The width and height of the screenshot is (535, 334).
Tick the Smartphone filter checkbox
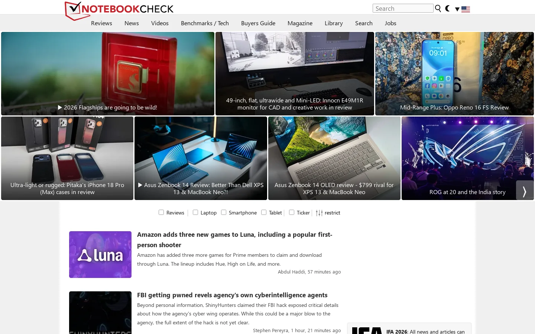coord(224,212)
